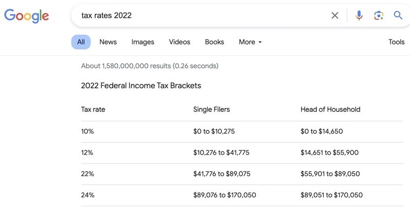
Task: Open Google Lens image search
Action: pyautogui.click(x=378, y=15)
